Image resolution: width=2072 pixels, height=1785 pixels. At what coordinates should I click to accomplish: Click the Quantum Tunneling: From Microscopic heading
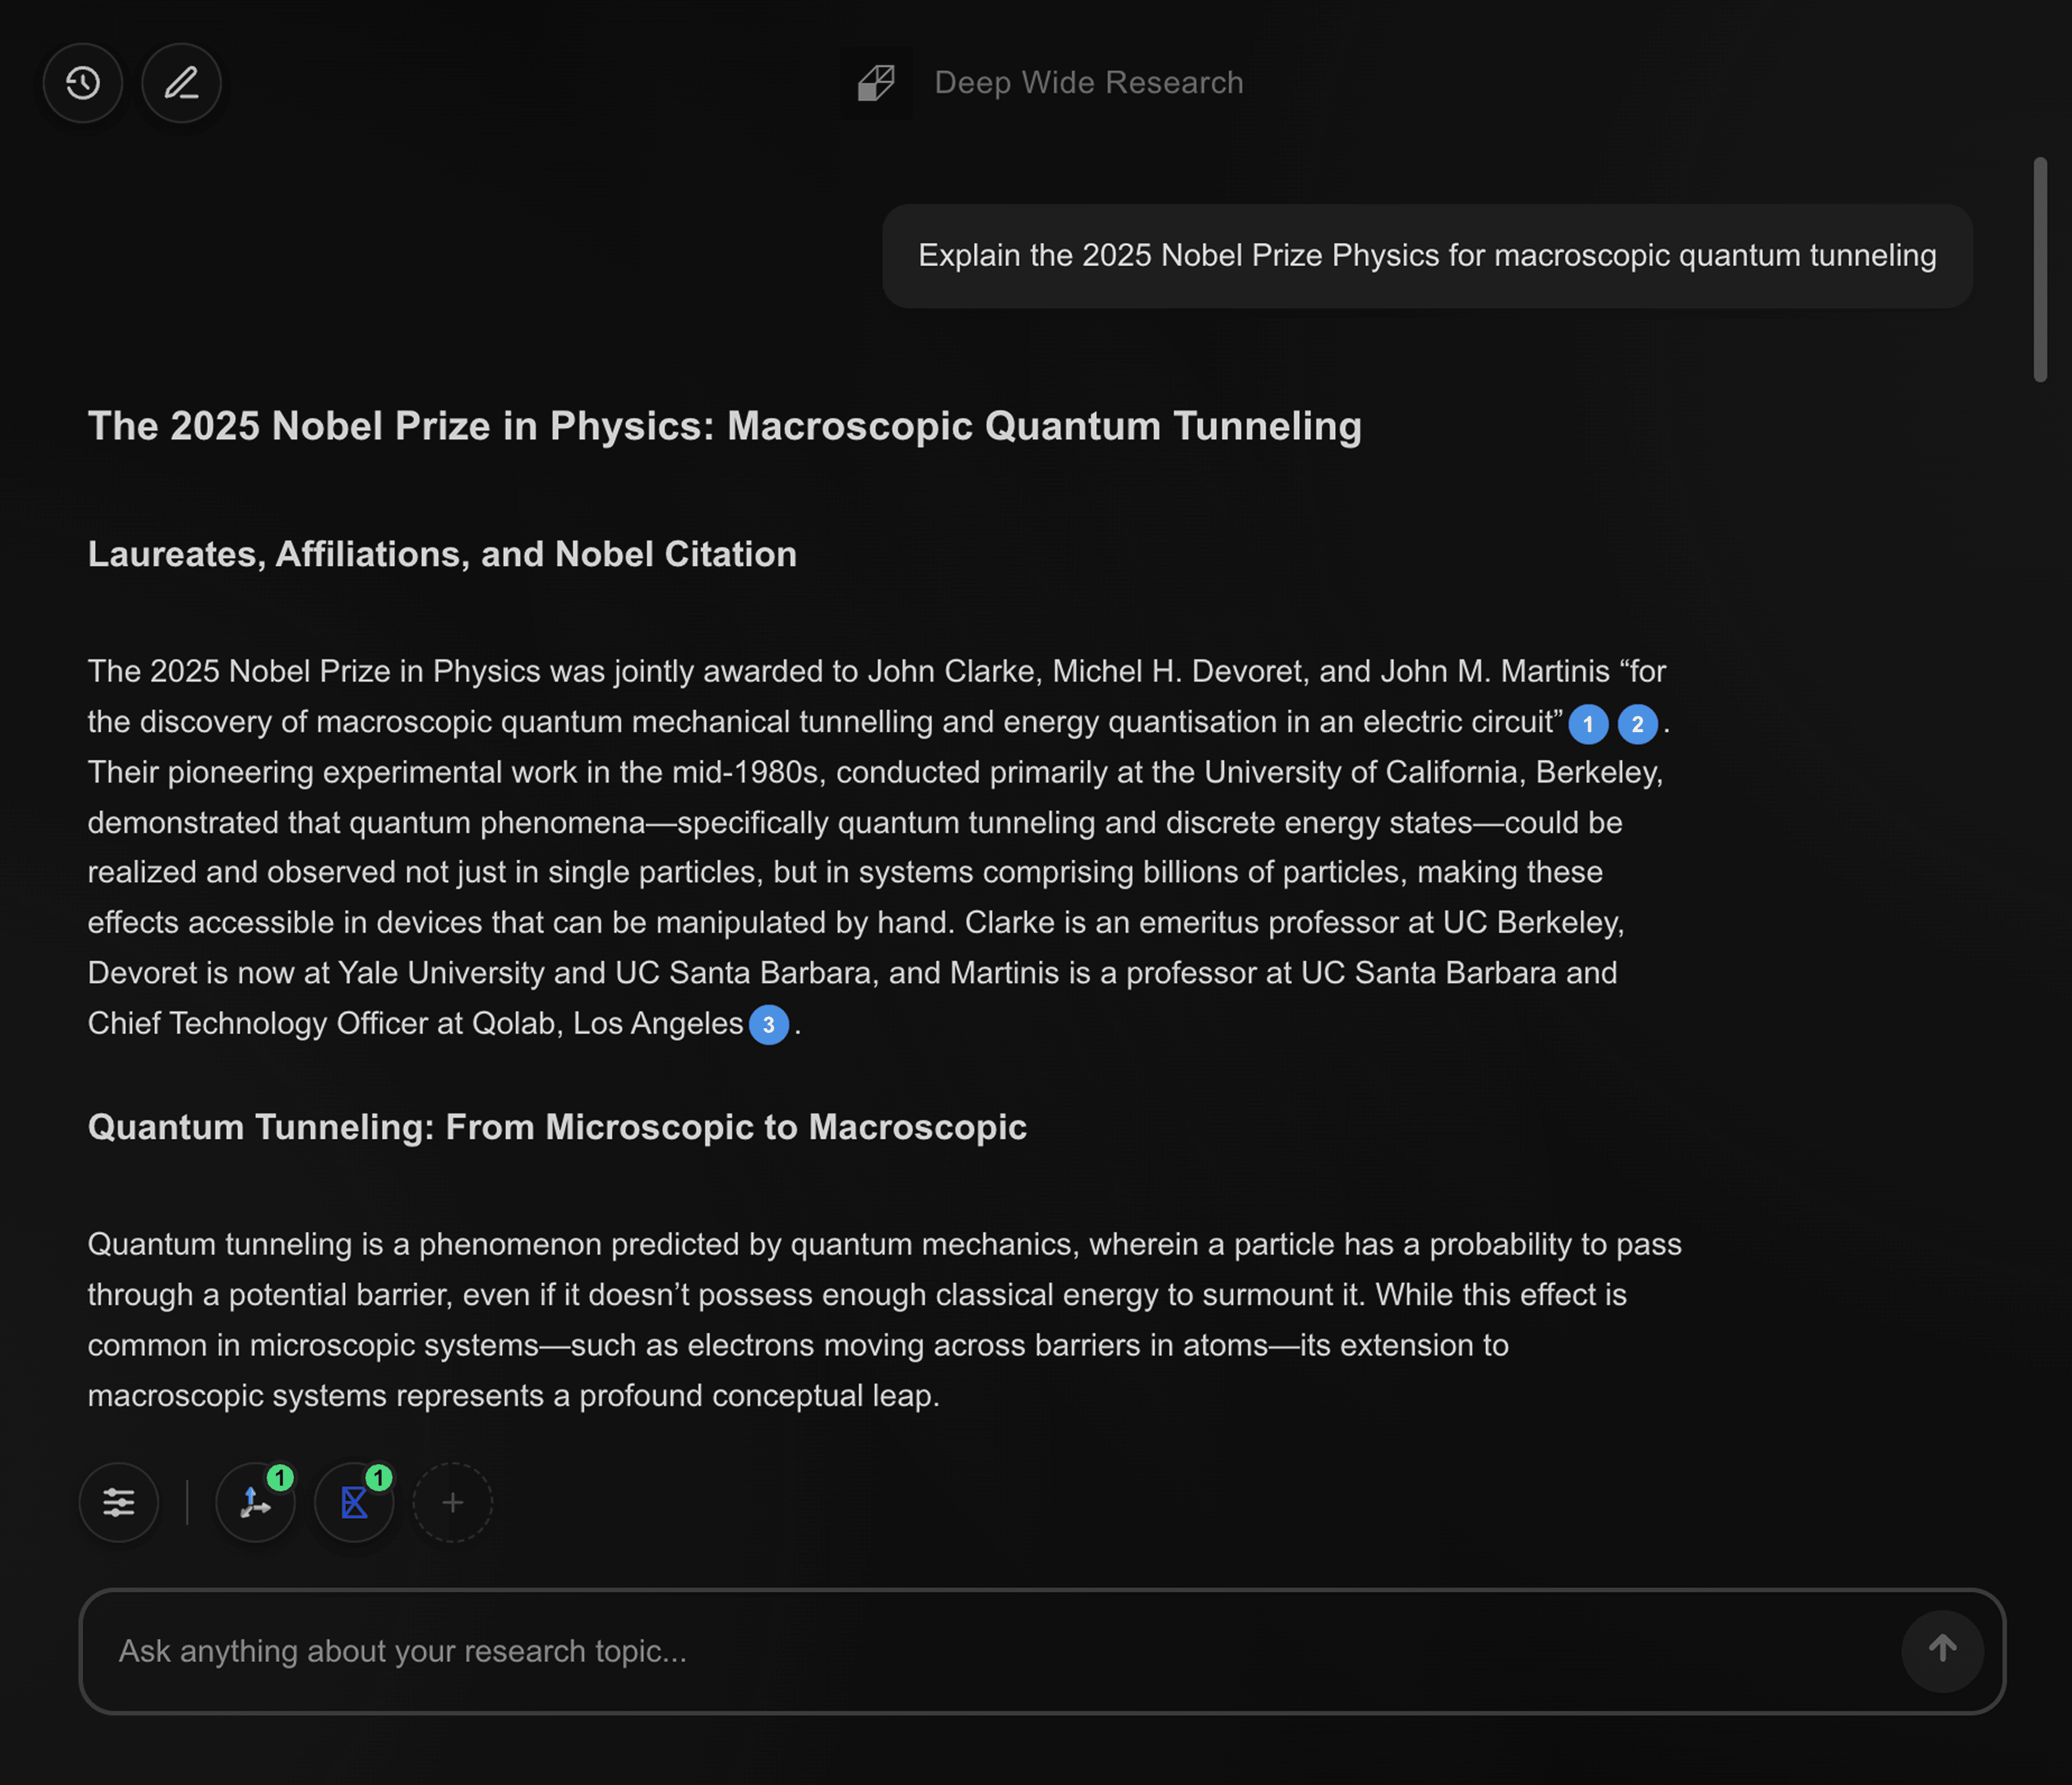click(x=556, y=1127)
